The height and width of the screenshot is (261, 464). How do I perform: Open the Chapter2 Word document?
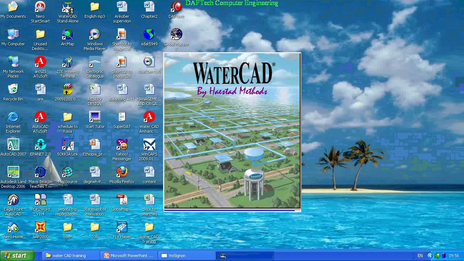point(149,7)
